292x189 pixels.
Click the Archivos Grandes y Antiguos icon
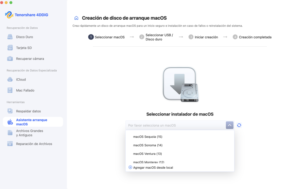(10, 133)
